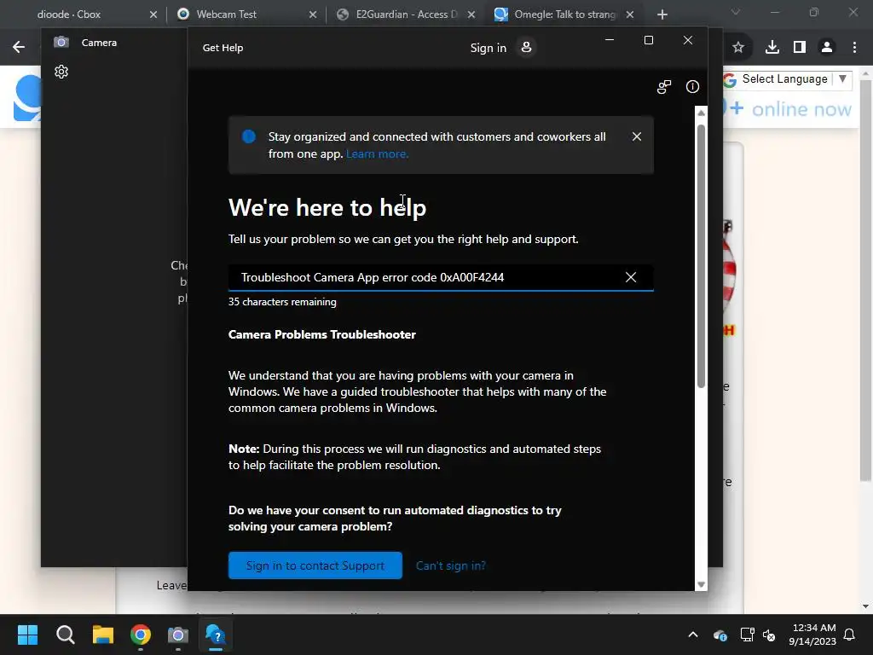This screenshot has height=655, width=873.
Task: Click the account avatar icon beside Sign in
Action: pos(526,48)
